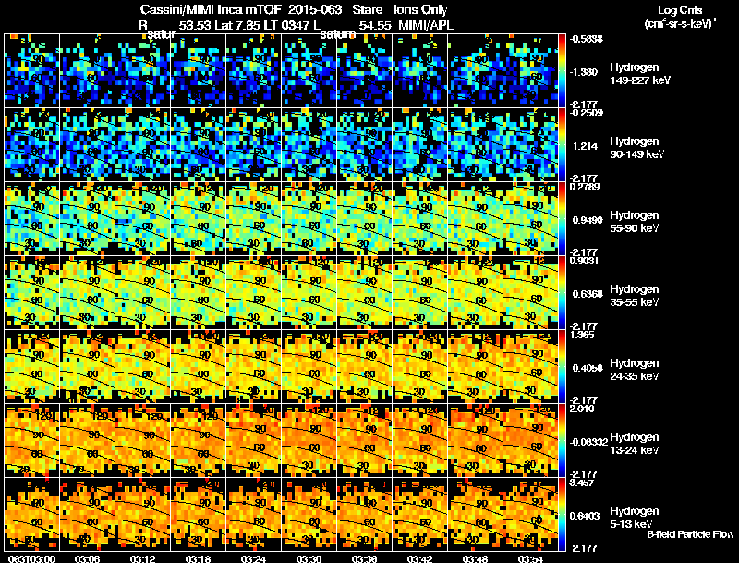
Task: Open the 24-35 keV image panel at 03:24
Action: pos(253,367)
